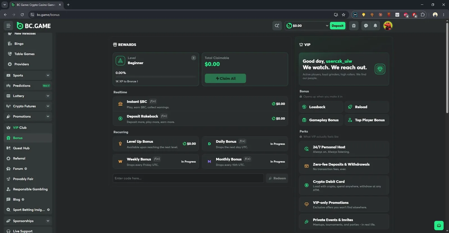Open the Top Player Bonus tile

click(367, 120)
